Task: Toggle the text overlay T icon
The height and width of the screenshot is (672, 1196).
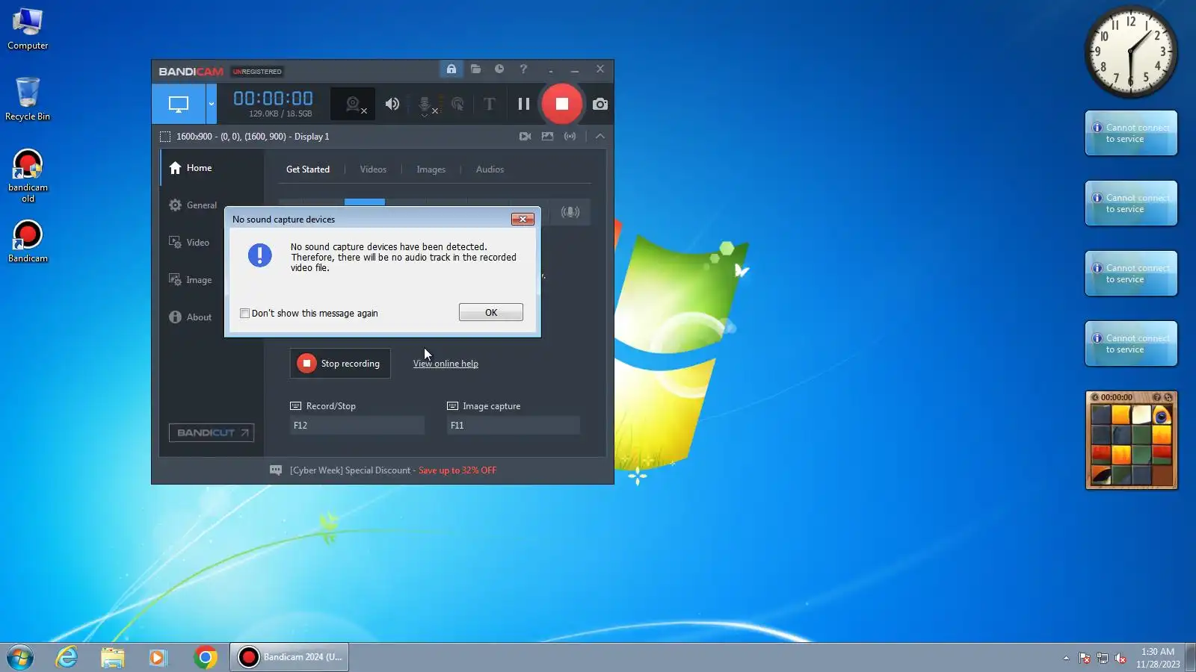Action: click(x=490, y=104)
